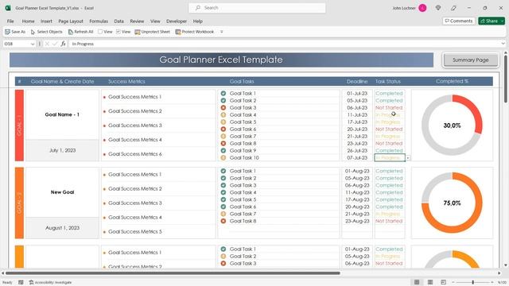This screenshot has width=509, height=286.
Task: Click the vertical scrollbar thumb
Action: pyautogui.click(x=506, y=79)
